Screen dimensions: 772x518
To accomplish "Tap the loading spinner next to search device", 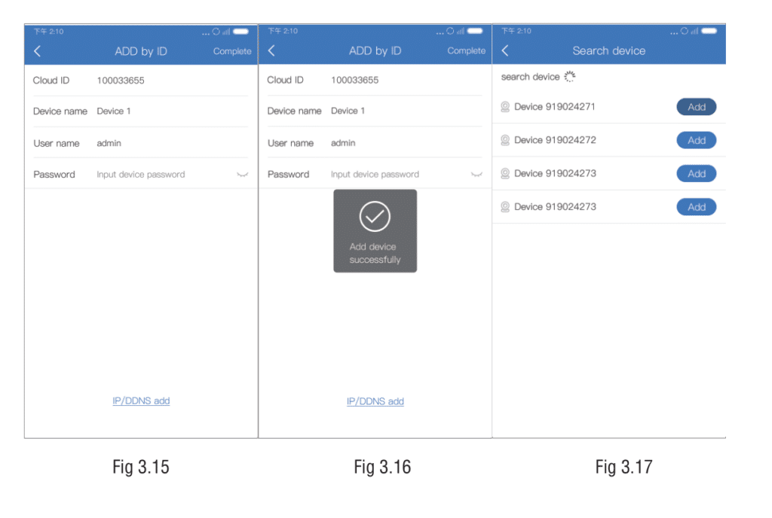I will click(570, 76).
